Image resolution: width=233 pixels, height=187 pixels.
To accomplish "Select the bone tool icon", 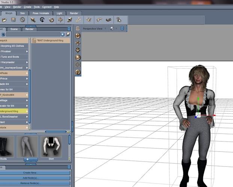I will coord(78,20).
